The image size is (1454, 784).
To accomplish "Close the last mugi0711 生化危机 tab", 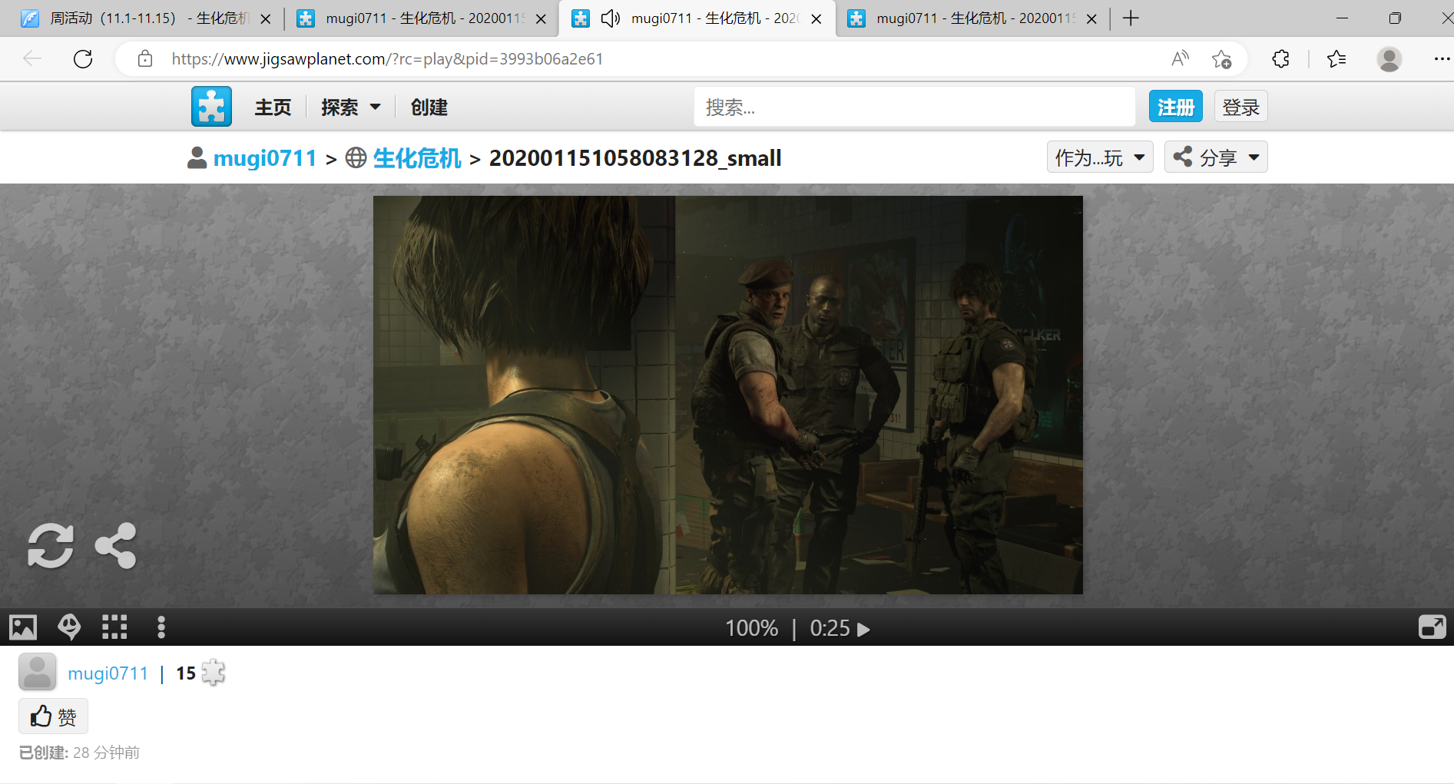I will [x=1091, y=19].
